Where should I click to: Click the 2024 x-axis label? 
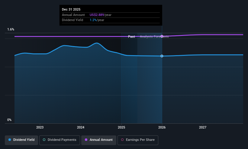(81, 127)
